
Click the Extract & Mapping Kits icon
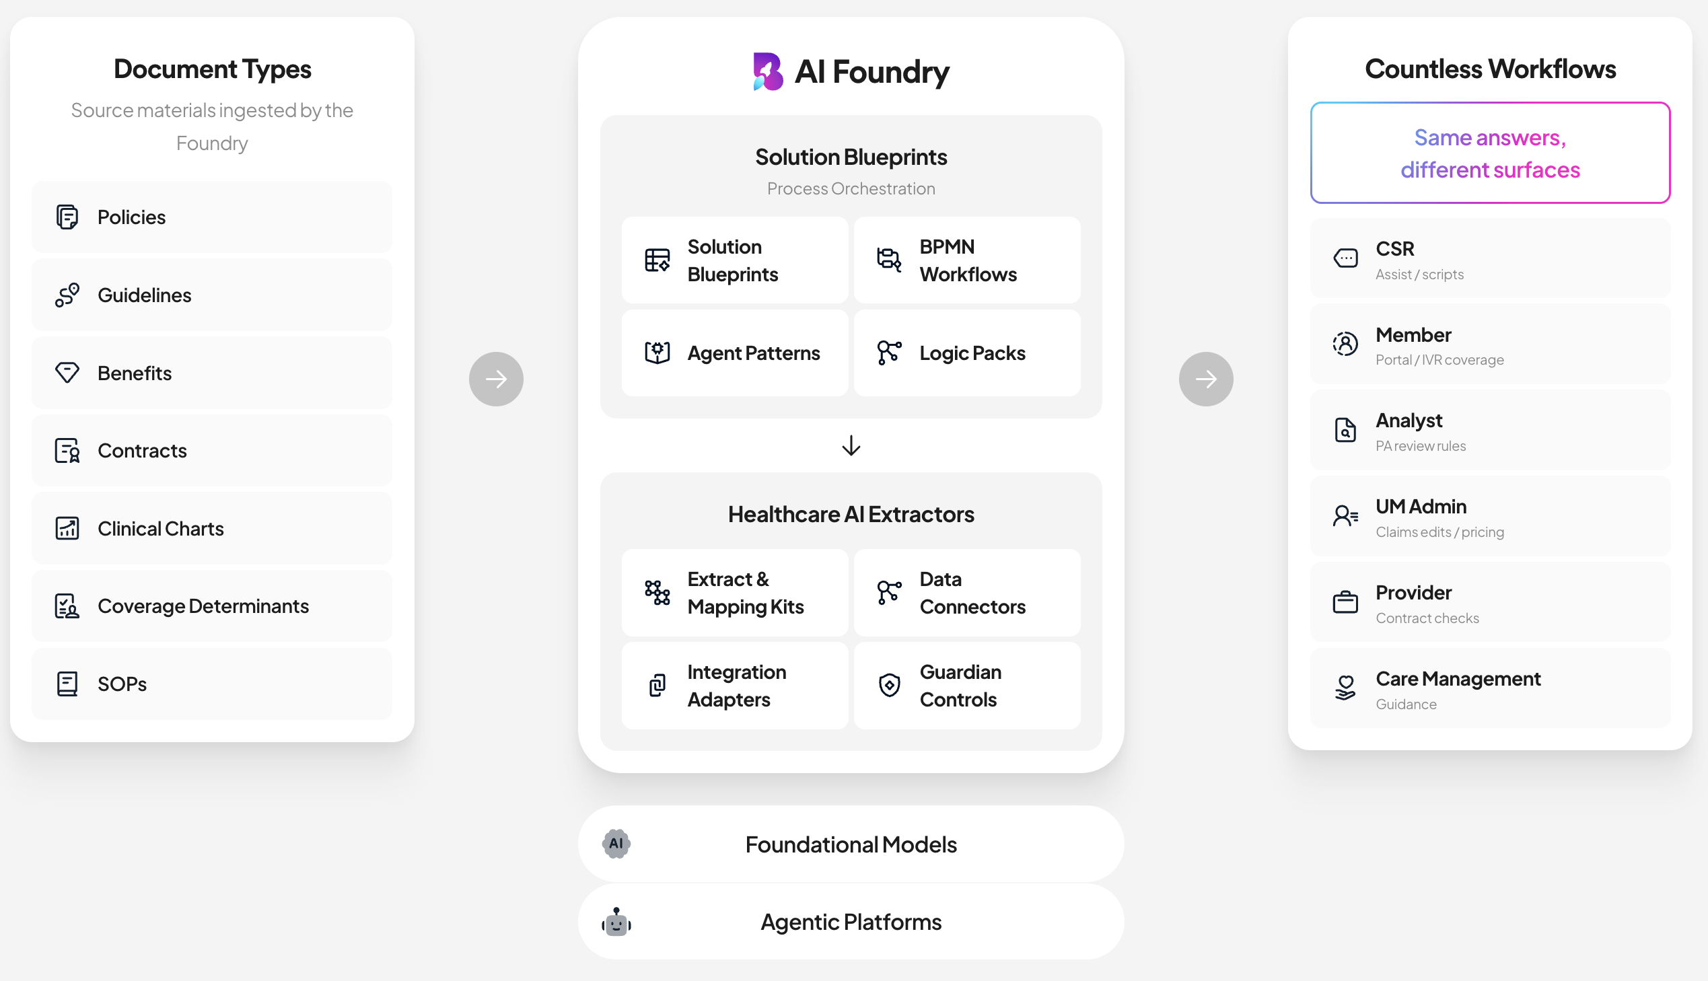coord(657,593)
